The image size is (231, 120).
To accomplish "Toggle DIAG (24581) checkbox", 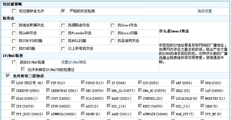I will [13, 98].
